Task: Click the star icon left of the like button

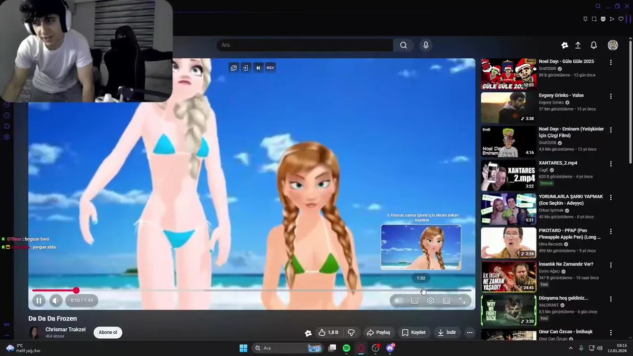Action: [308, 333]
